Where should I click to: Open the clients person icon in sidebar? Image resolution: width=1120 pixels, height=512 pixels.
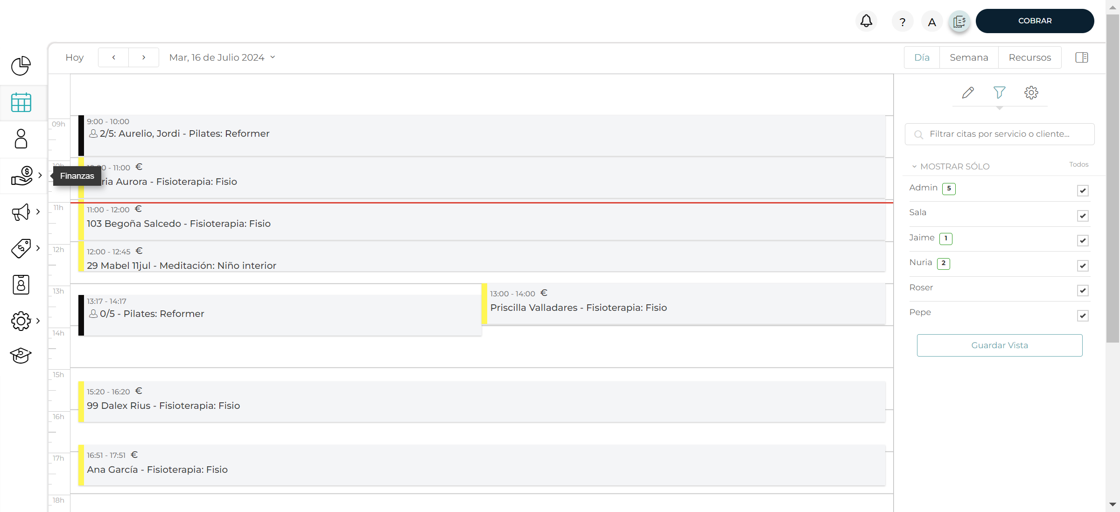coord(21,139)
